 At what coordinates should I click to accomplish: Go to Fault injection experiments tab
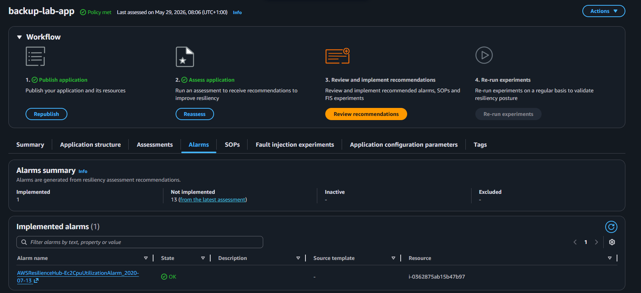pos(295,145)
